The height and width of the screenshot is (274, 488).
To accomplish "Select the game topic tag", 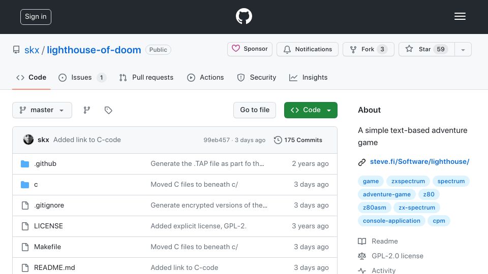I will 371,181.
